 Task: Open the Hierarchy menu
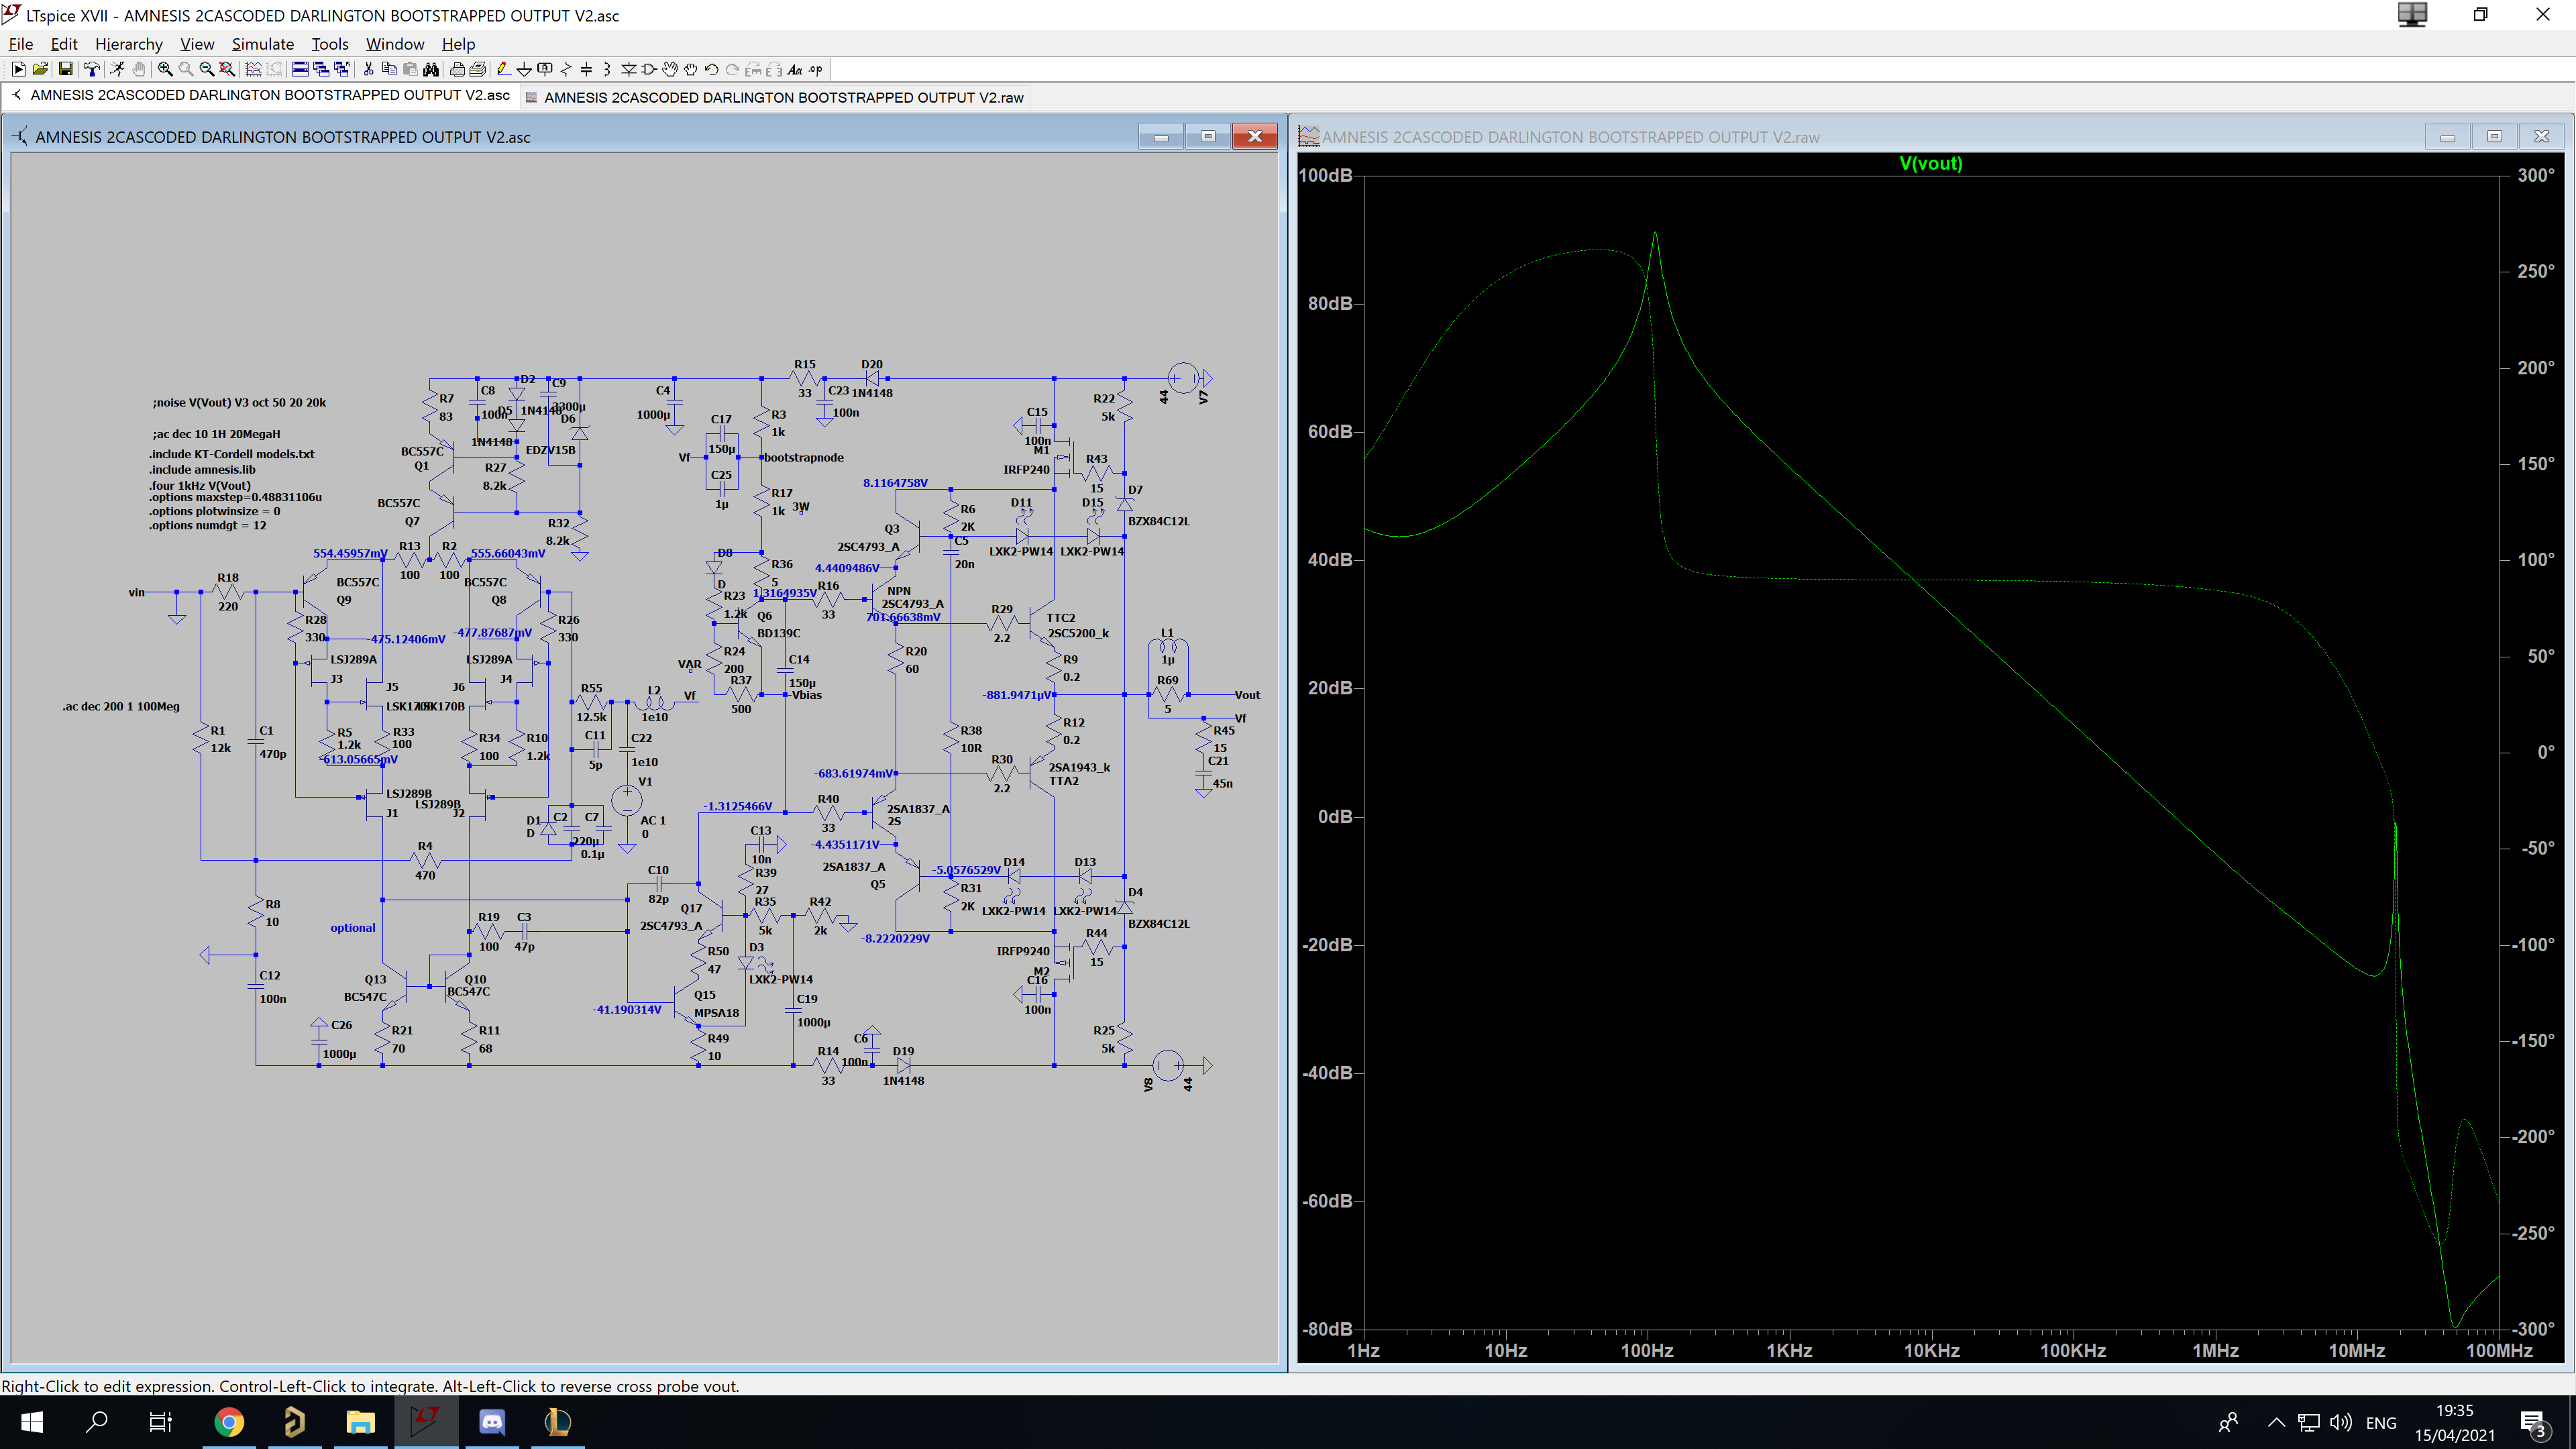129,44
